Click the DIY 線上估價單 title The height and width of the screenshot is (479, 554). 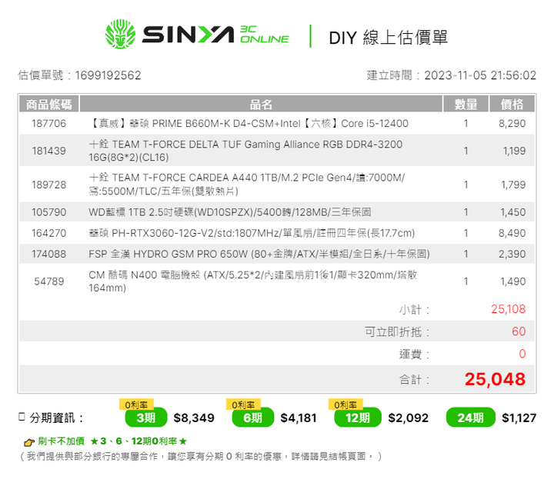(x=389, y=38)
